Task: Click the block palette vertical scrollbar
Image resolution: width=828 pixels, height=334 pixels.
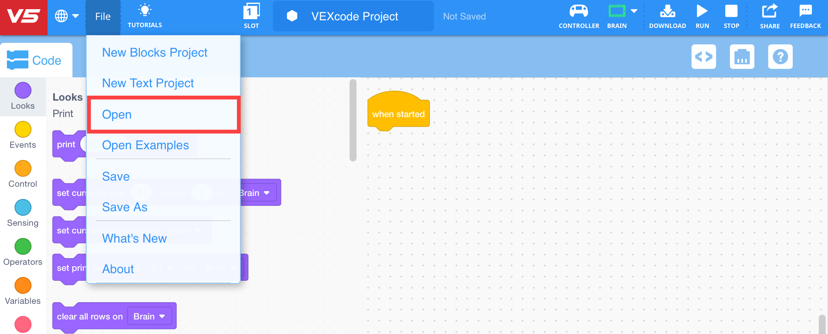Action: [353, 120]
